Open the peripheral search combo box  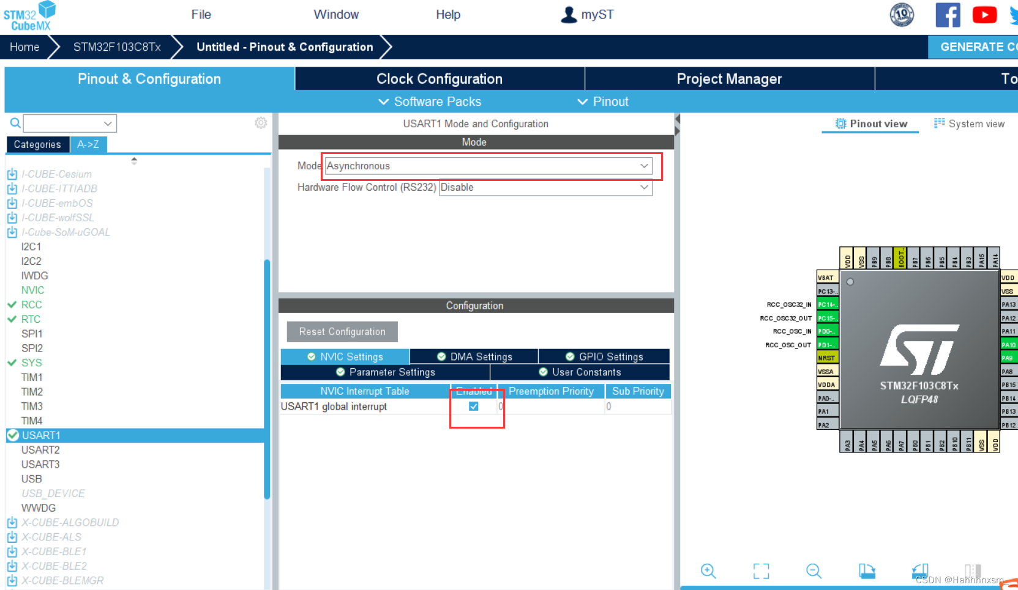(70, 124)
